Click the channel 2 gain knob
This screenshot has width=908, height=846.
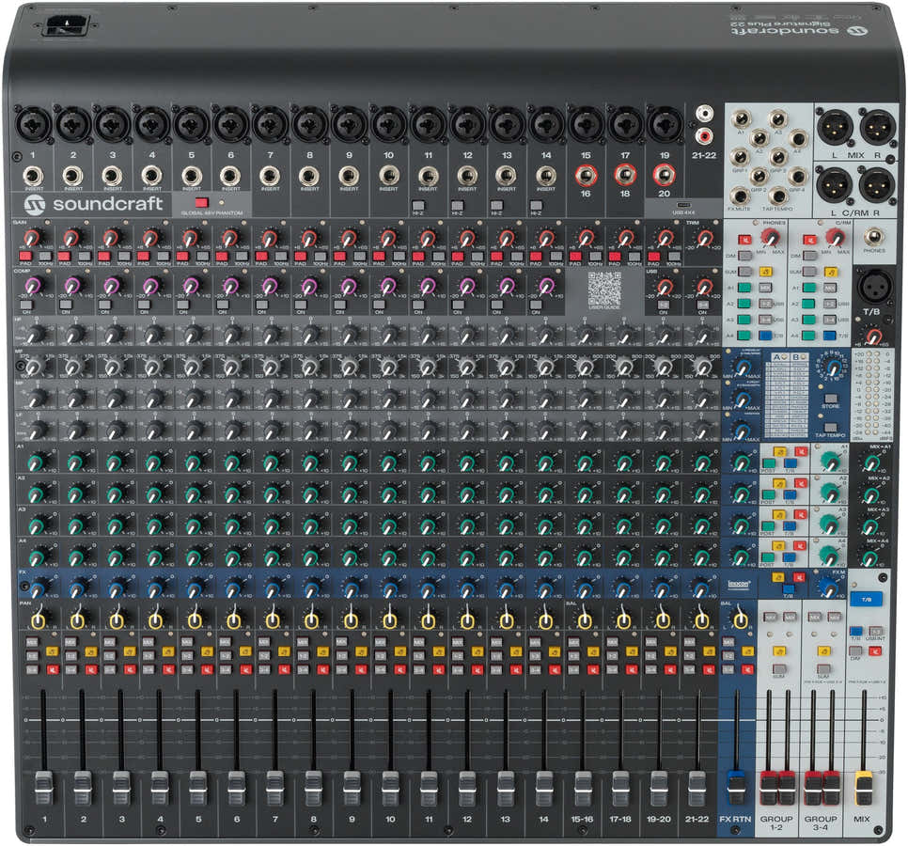pyautogui.click(x=71, y=238)
